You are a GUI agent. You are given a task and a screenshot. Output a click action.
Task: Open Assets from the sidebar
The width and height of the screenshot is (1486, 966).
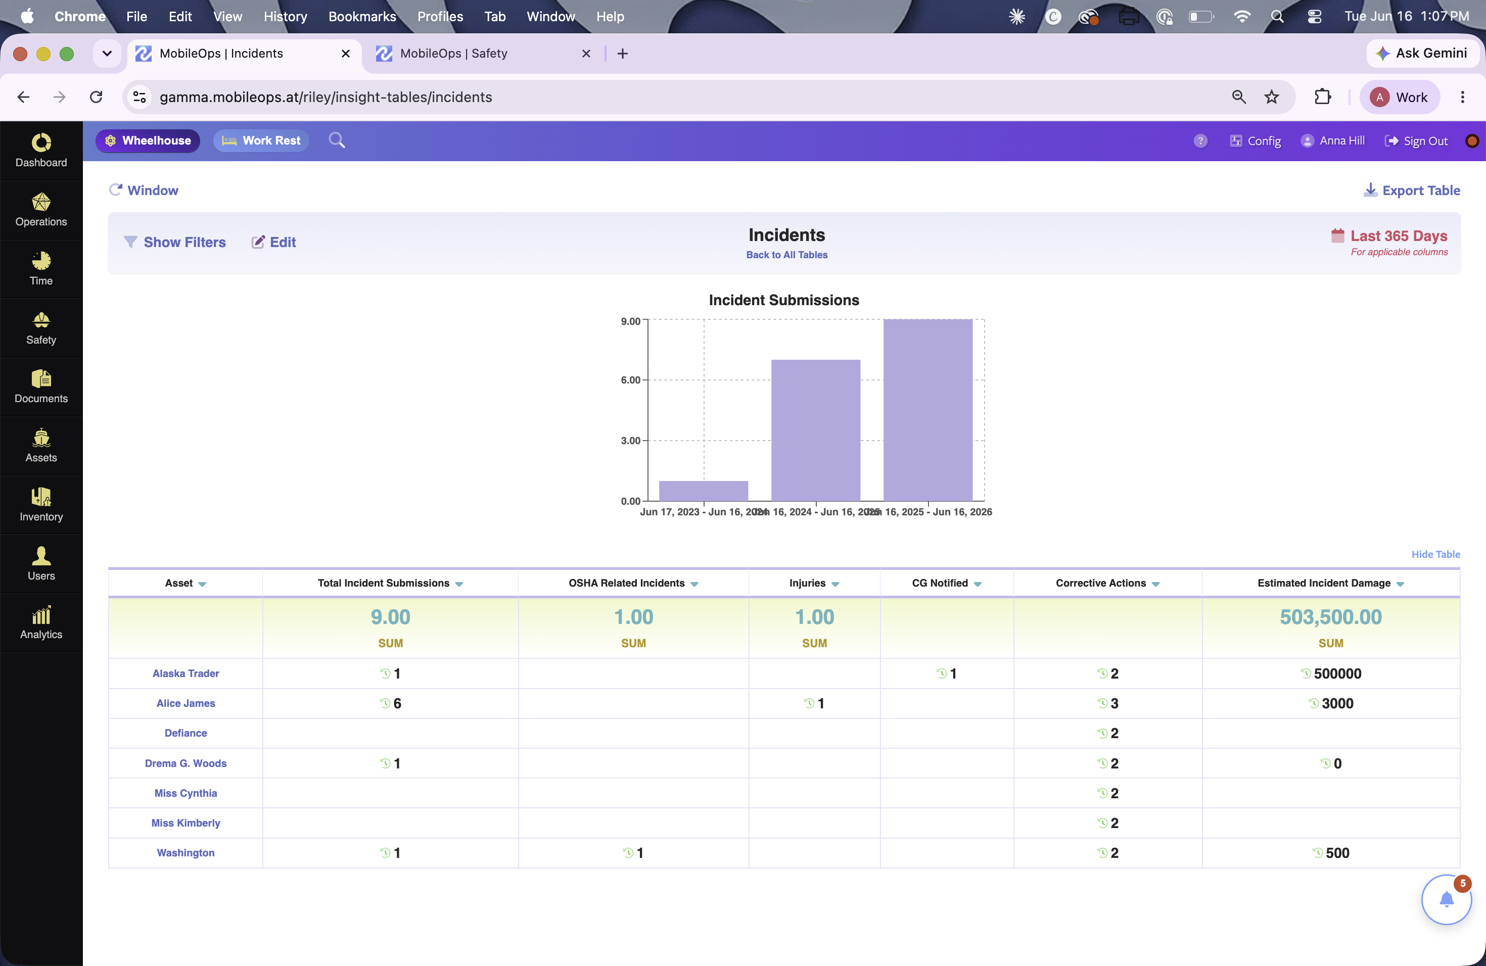point(41,446)
